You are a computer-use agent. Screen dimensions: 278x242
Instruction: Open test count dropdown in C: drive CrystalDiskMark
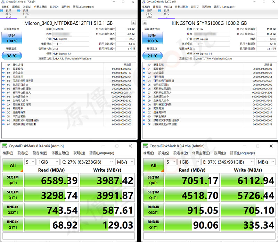point(30,162)
